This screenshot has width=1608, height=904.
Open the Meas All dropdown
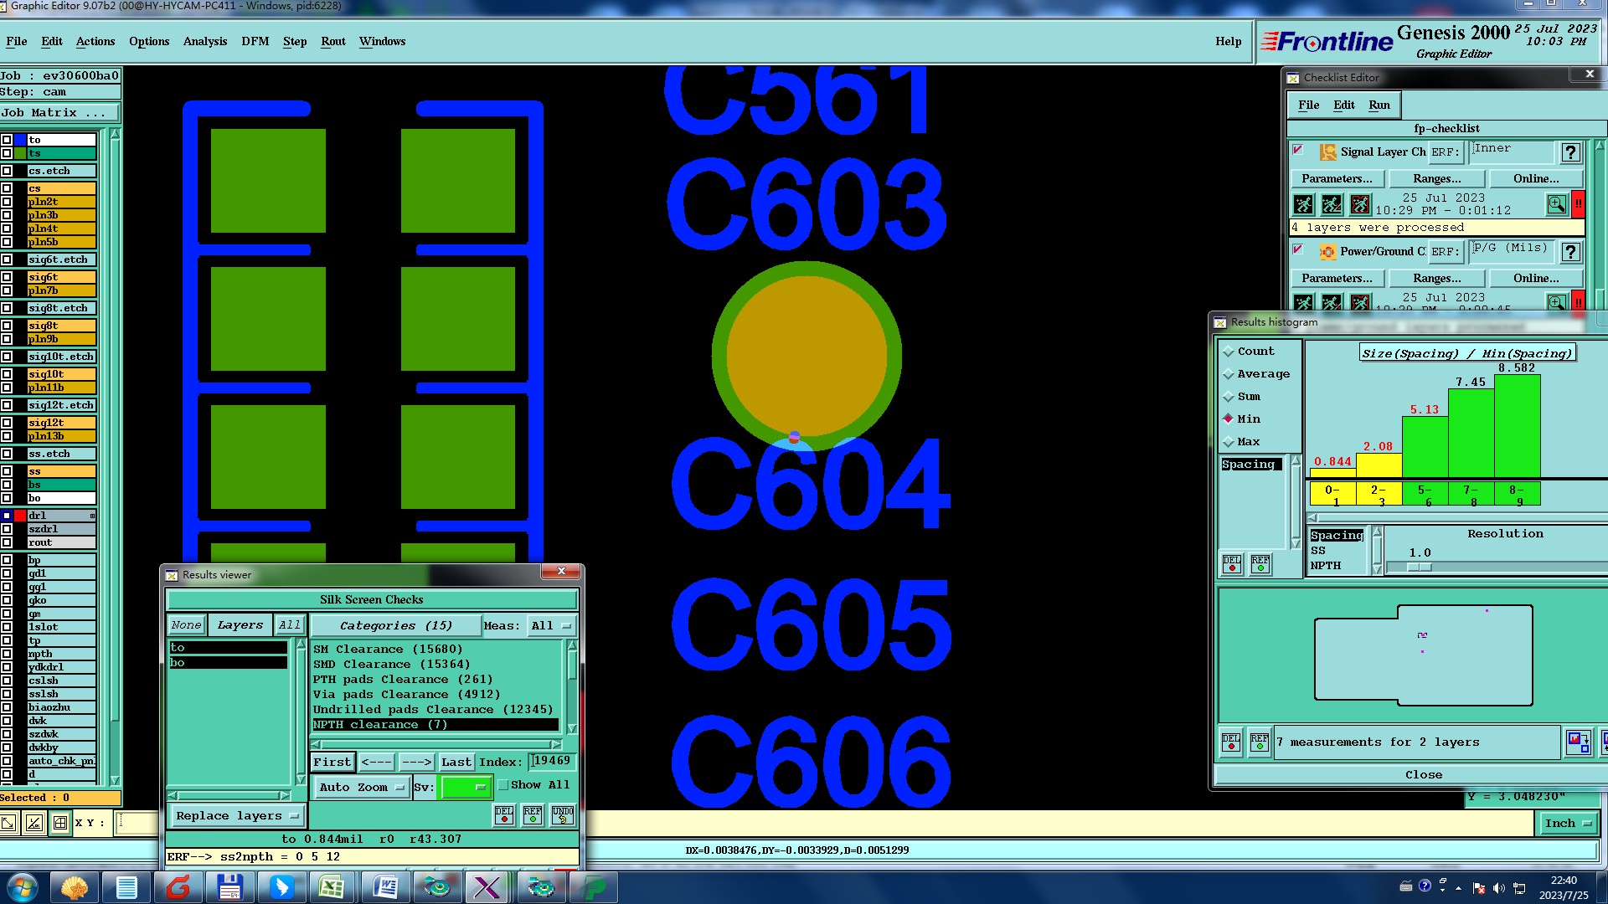coord(551,626)
